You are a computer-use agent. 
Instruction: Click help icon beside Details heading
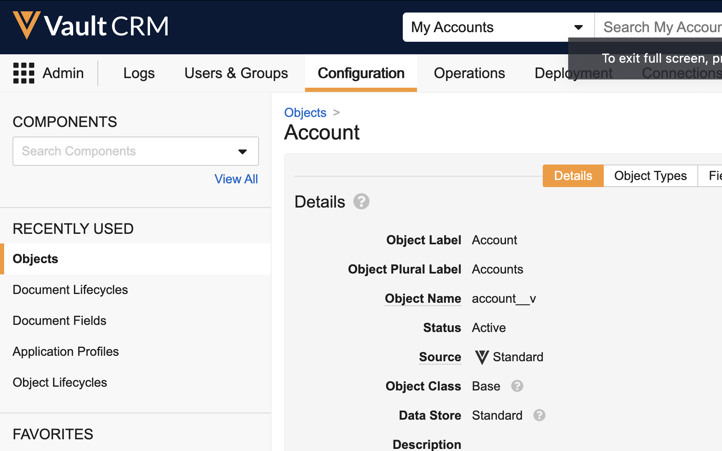pyautogui.click(x=361, y=202)
